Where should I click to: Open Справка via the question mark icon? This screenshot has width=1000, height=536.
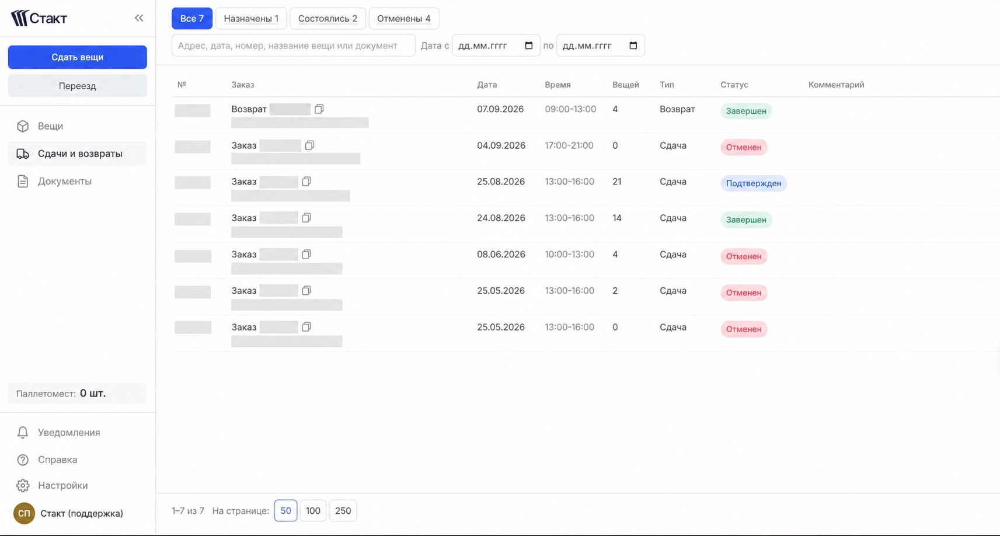(23, 460)
